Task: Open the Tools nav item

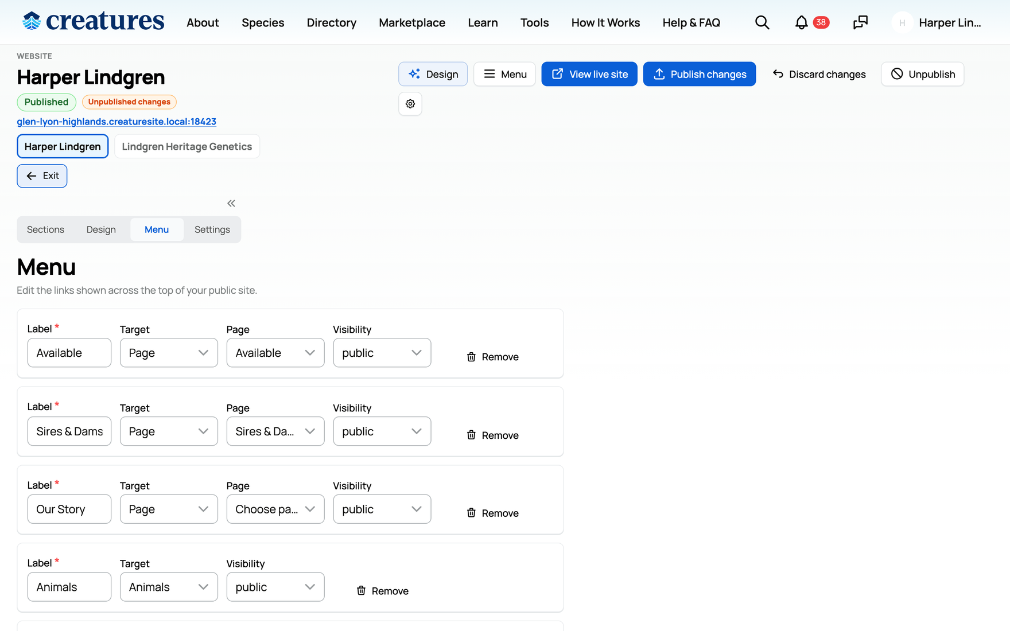Action: coord(534,22)
